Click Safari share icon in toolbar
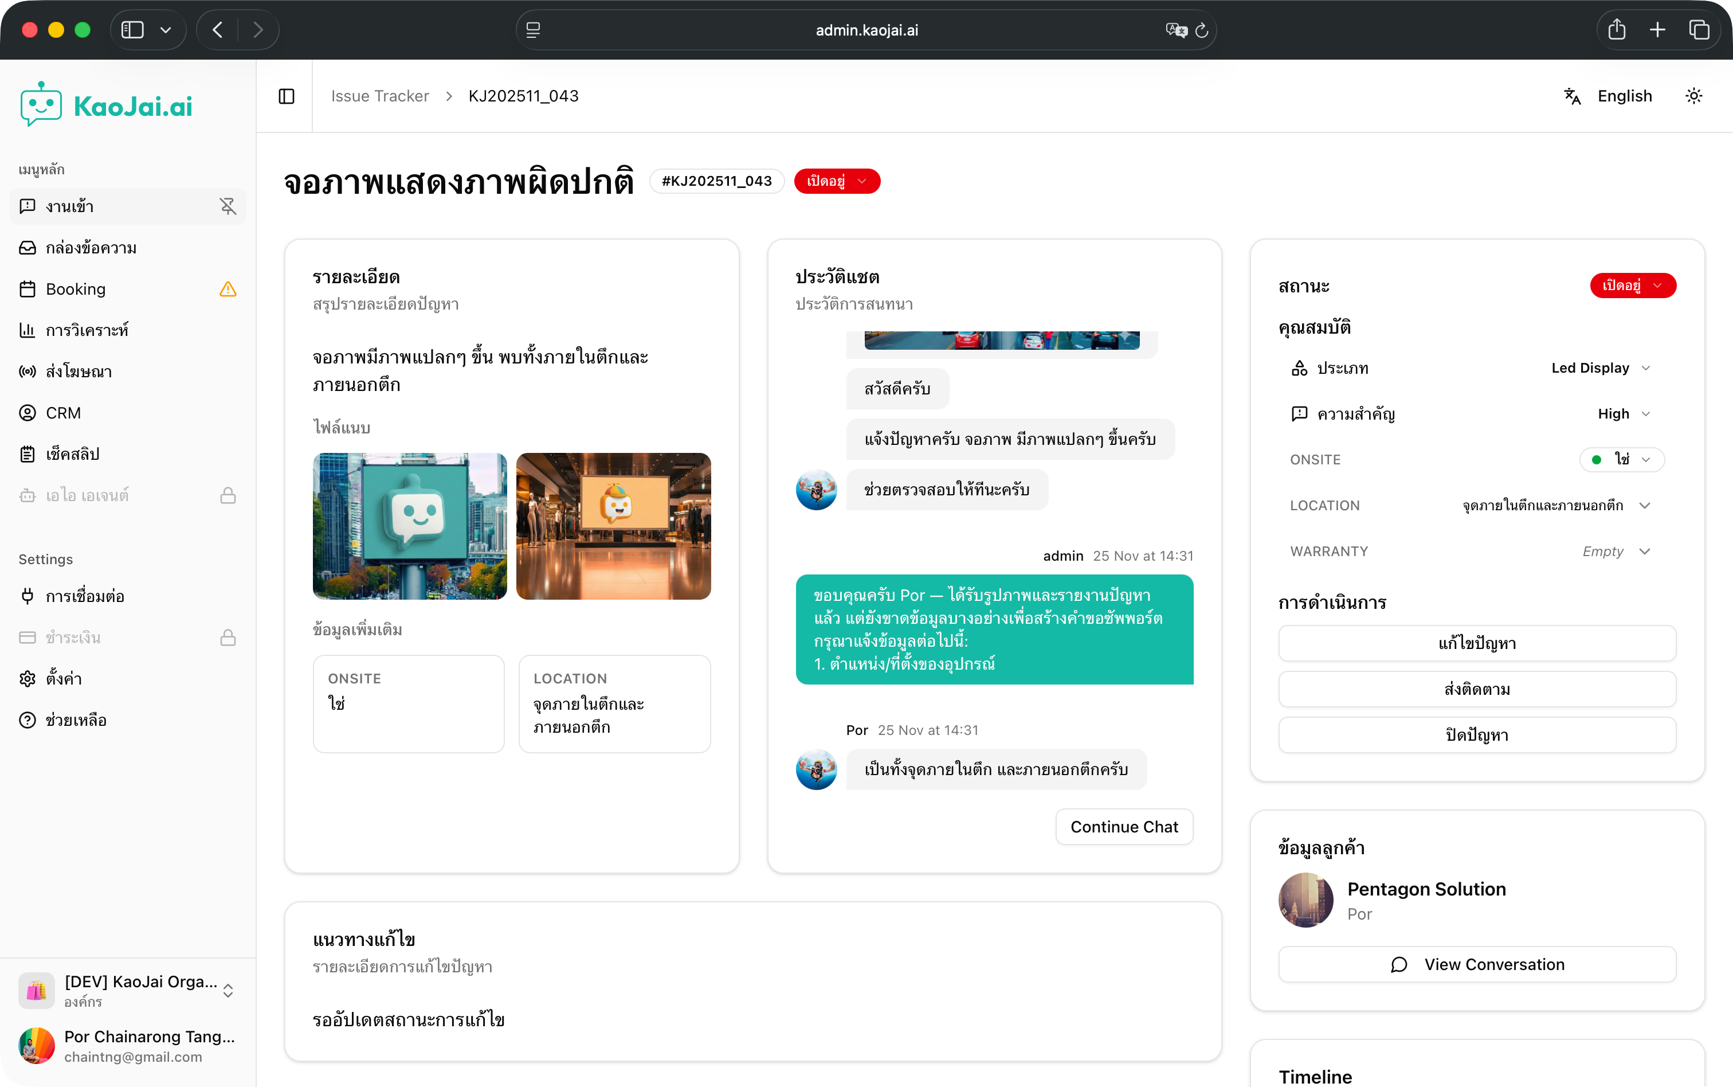The height and width of the screenshot is (1087, 1733). point(1617,29)
